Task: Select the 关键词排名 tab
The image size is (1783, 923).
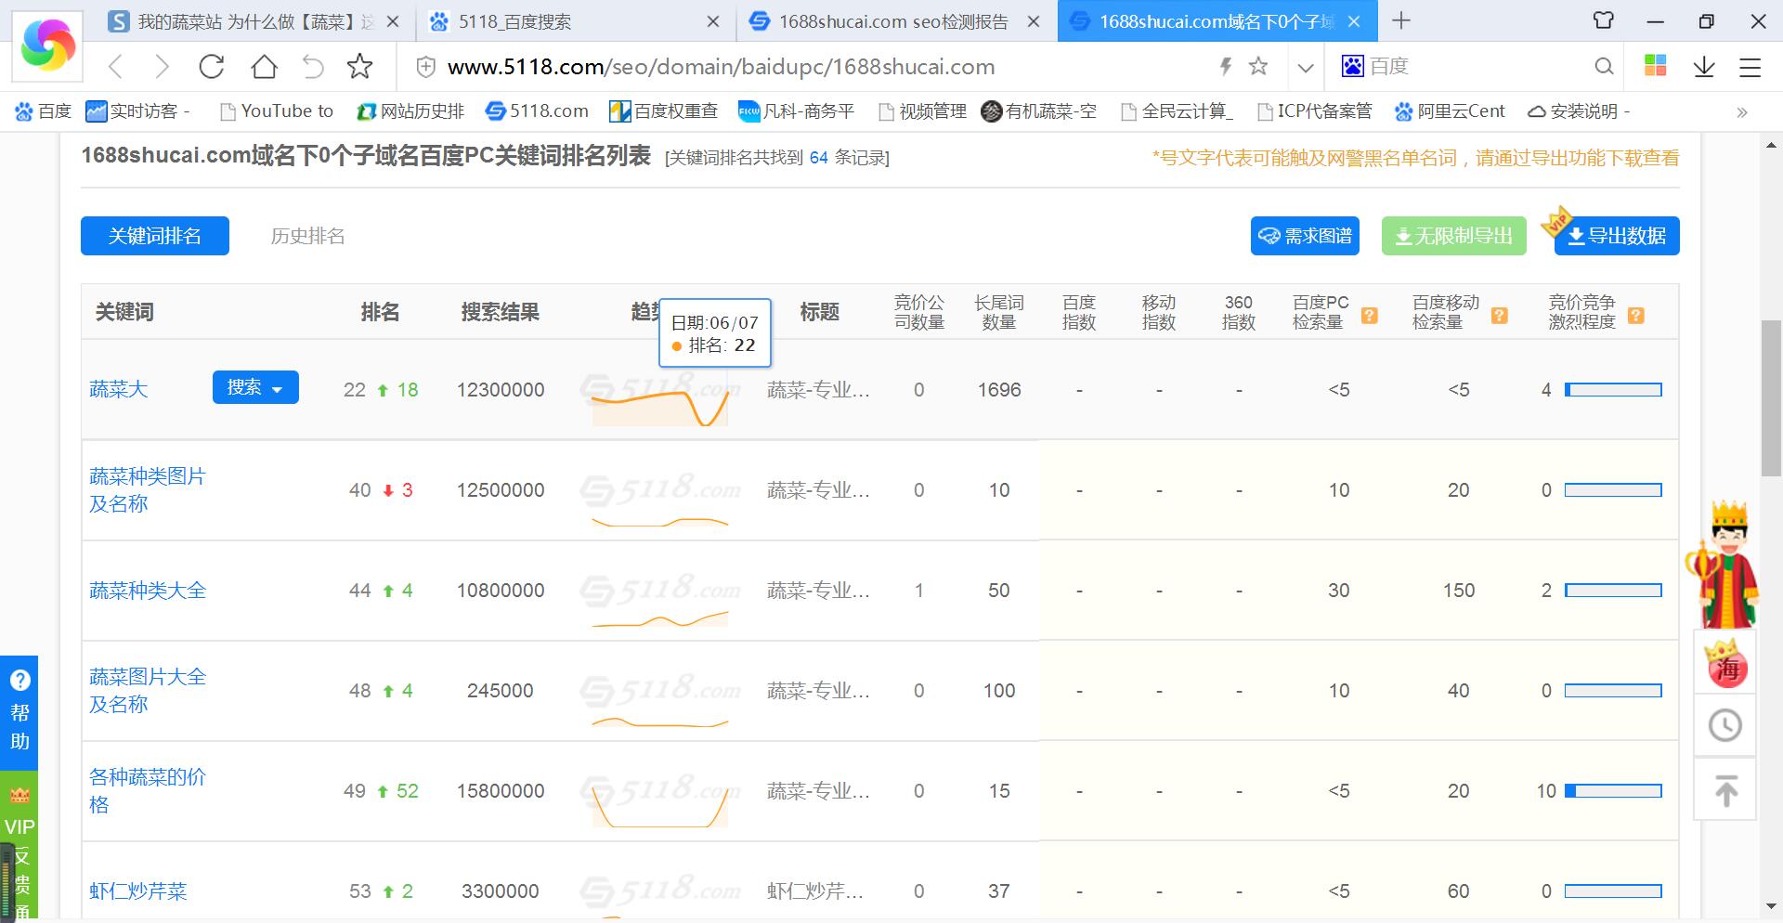Action: click(155, 236)
